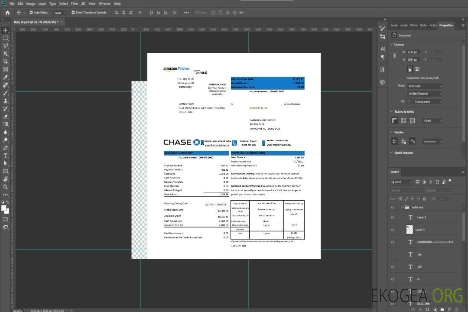Select the Dodge tool
The width and height of the screenshot is (468, 312).
click(x=5, y=140)
